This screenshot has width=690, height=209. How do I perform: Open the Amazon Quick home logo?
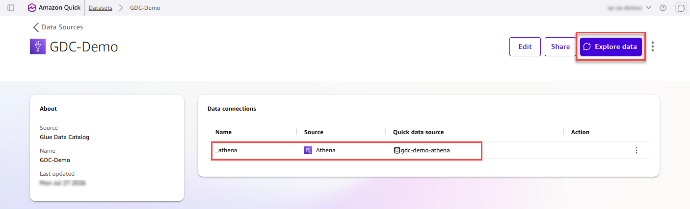(x=54, y=8)
